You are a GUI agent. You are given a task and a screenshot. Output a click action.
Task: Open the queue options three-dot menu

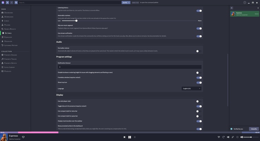click(258, 8)
